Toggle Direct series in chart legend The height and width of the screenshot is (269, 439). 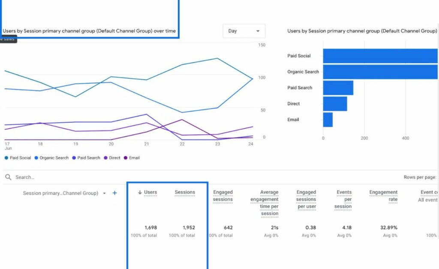pos(112,158)
